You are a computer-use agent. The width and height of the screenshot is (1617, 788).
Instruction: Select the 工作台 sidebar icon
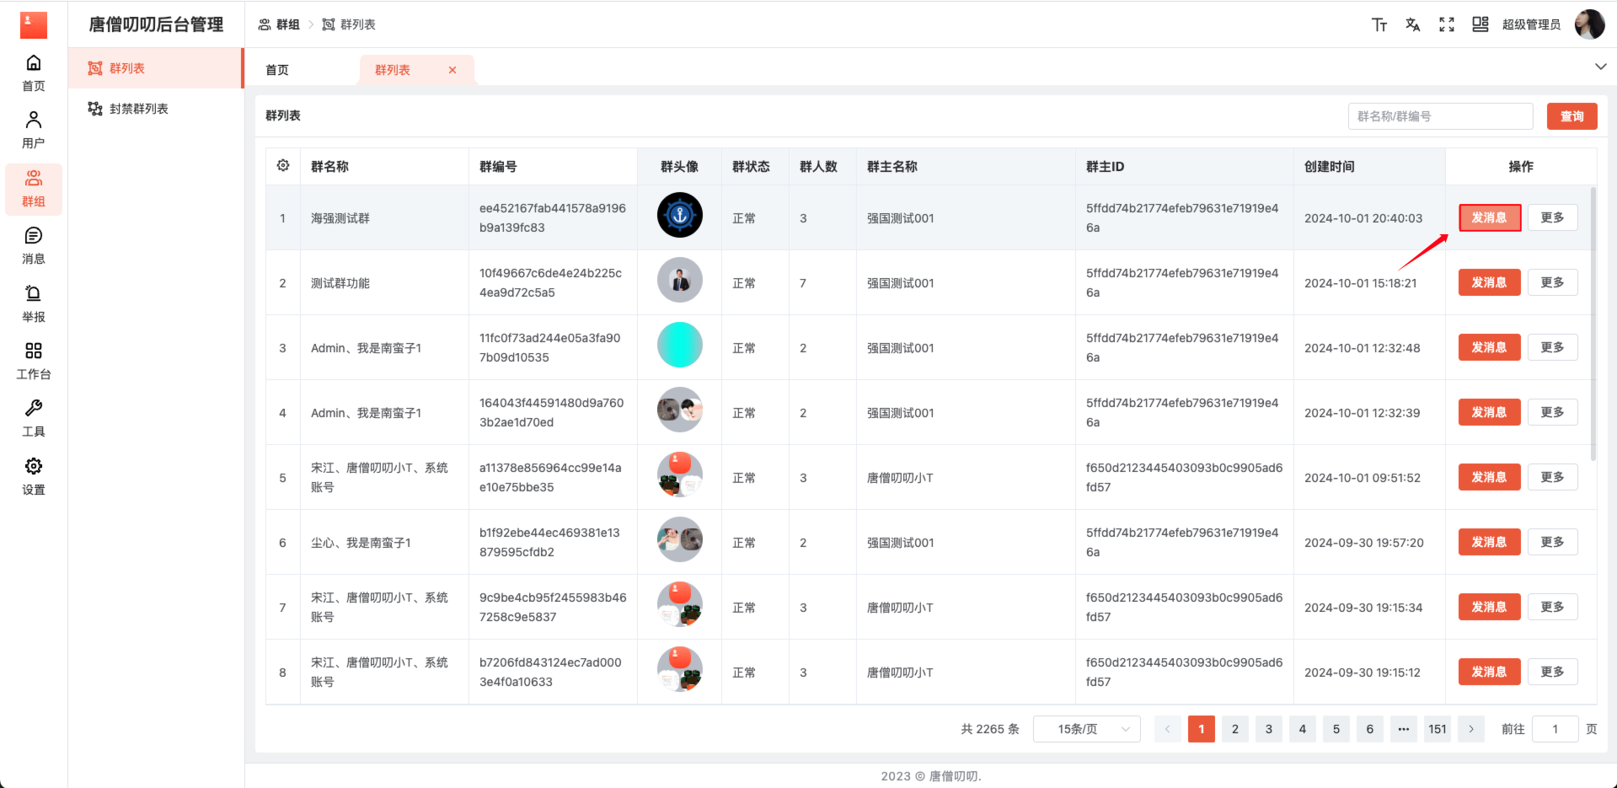coord(33,361)
